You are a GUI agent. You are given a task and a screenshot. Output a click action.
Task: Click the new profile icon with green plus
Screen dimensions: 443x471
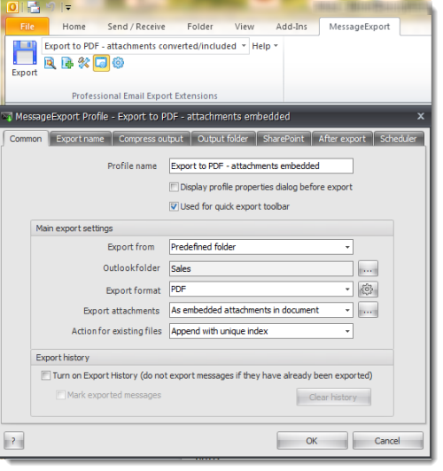click(x=67, y=63)
